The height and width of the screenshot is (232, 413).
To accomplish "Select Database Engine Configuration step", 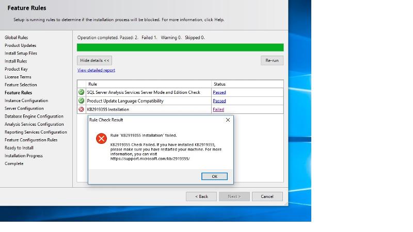I will 34,117.
